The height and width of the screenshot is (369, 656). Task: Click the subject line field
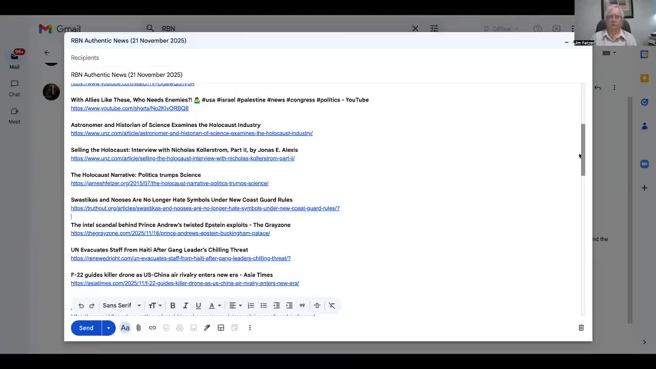(328, 74)
